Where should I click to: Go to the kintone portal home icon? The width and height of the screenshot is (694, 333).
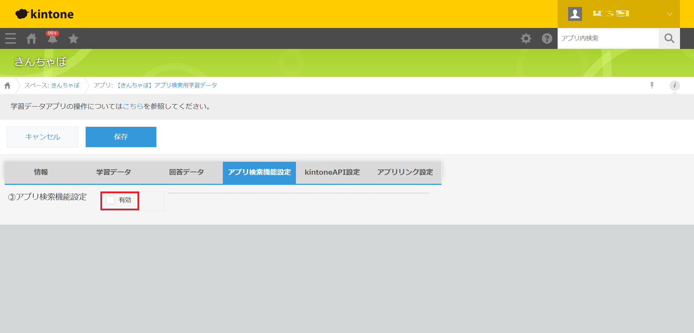click(31, 38)
